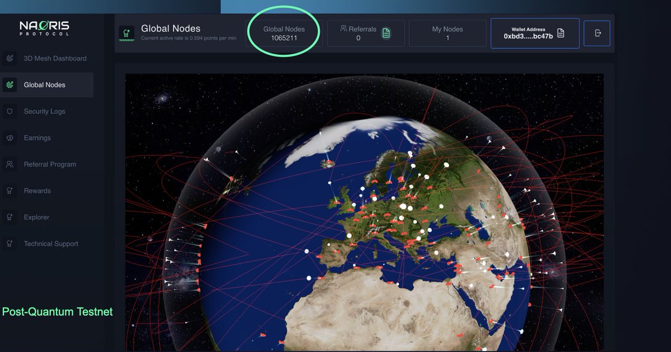Select the Referral Program people icon
The width and height of the screenshot is (671, 352).
pos(9,164)
